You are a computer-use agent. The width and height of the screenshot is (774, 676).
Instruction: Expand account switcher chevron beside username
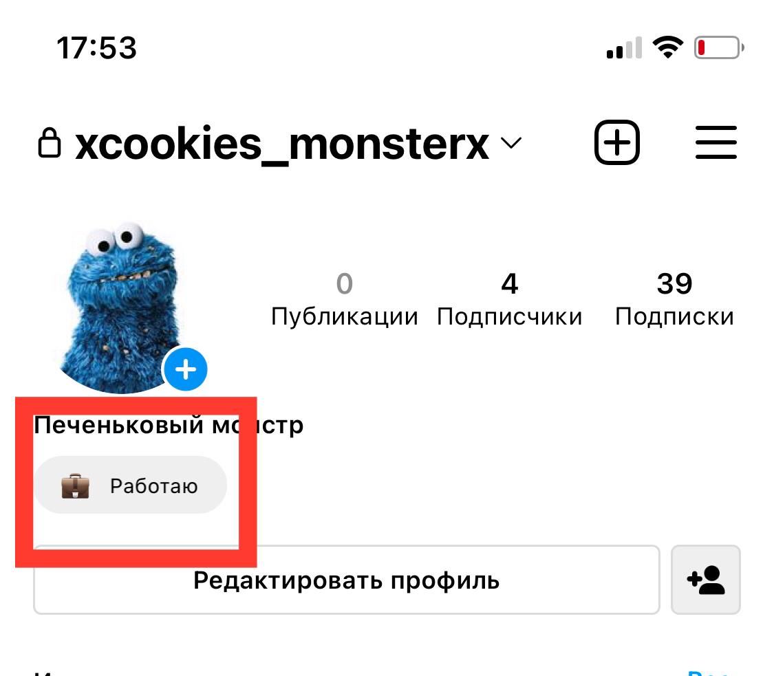click(511, 143)
